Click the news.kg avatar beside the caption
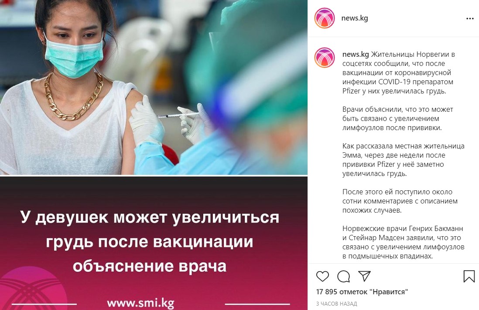This screenshot has height=310, width=479. coord(325,58)
